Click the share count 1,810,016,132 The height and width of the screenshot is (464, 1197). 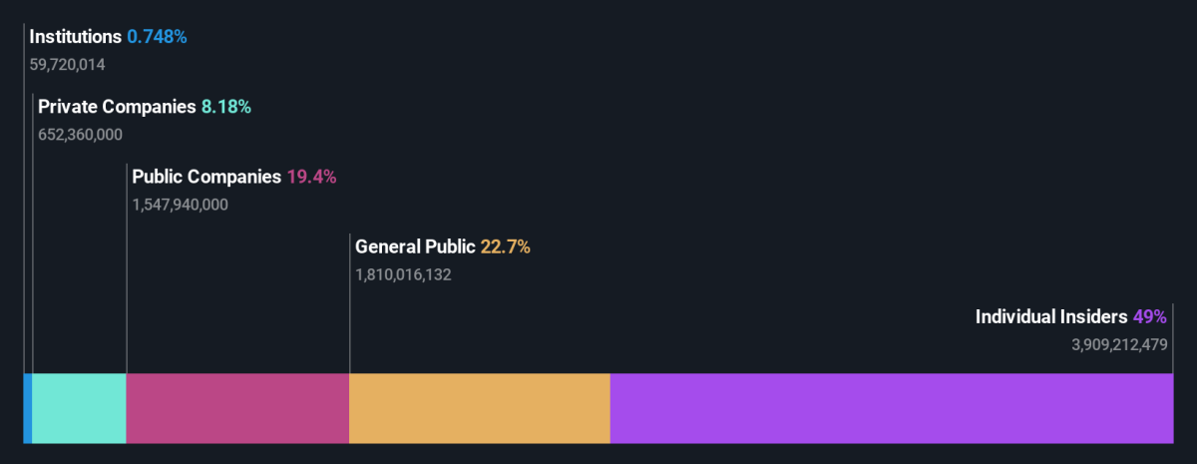[404, 274]
